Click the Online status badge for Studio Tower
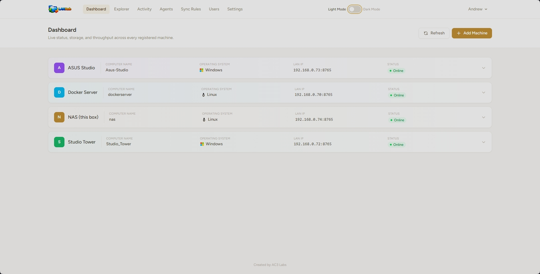Image resolution: width=540 pixels, height=274 pixels. [396, 145]
